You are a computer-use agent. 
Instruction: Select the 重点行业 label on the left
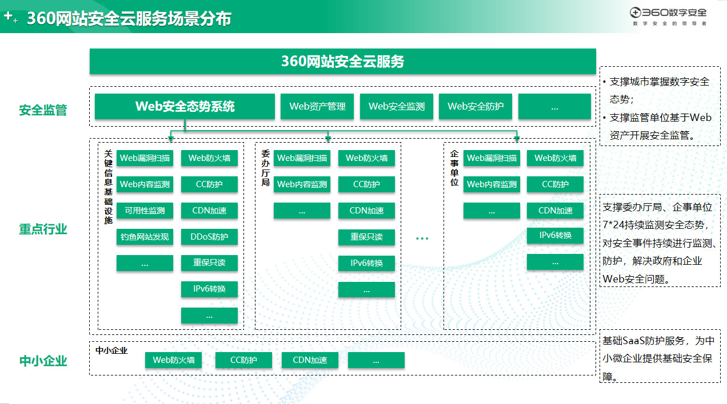click(x=43, y=229)
